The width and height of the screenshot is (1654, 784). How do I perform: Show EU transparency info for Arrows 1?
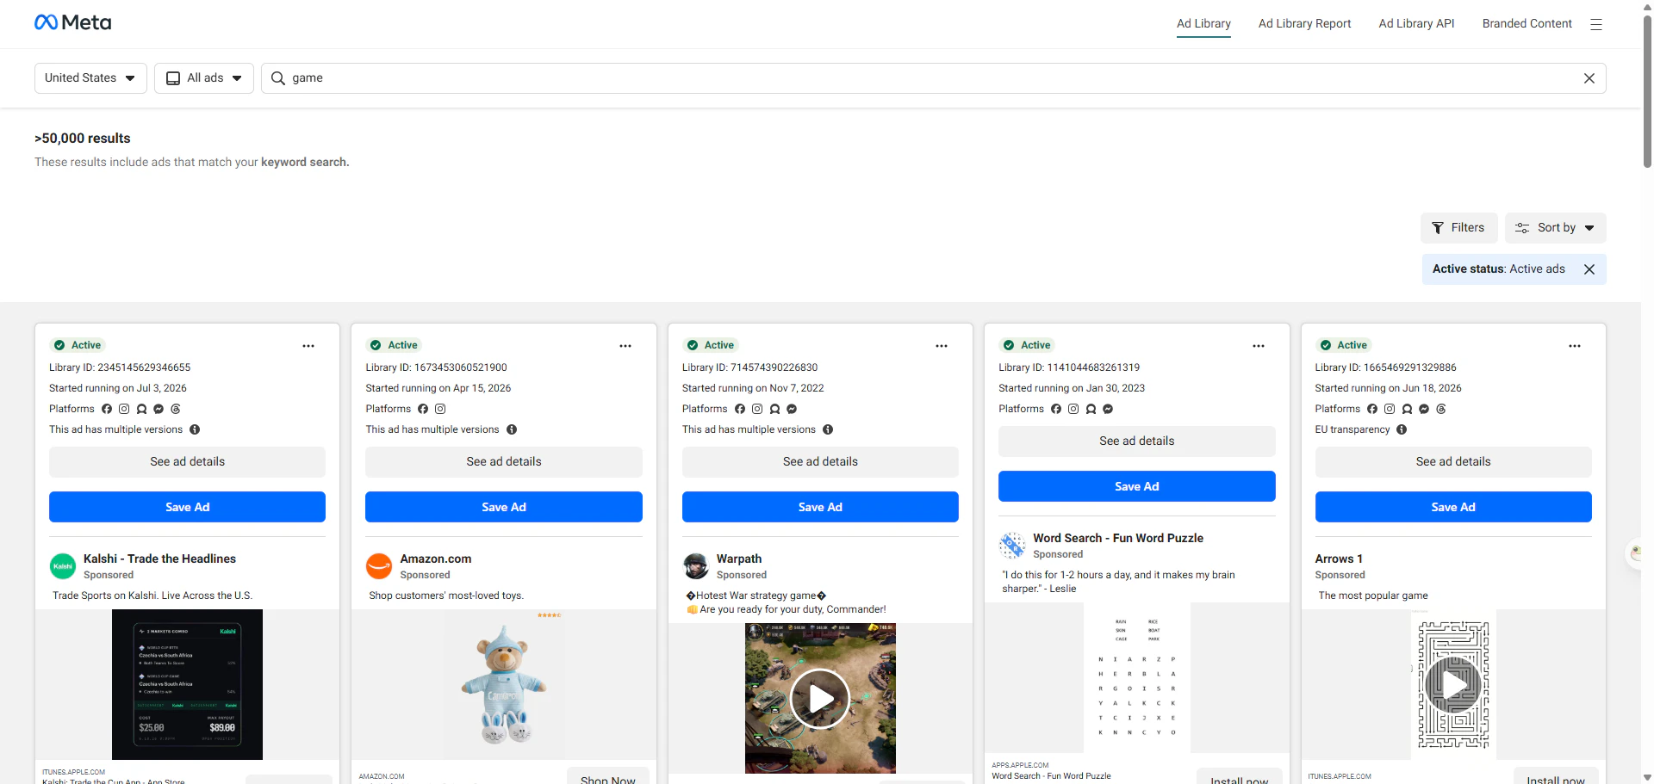(1402, 429)
